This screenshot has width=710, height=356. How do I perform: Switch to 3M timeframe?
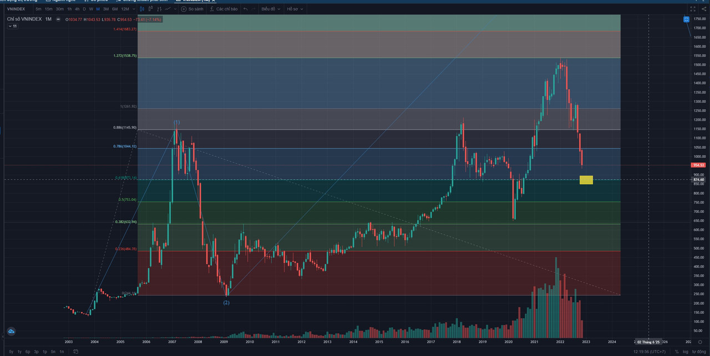pyautogui.click(x=106, y=9)
